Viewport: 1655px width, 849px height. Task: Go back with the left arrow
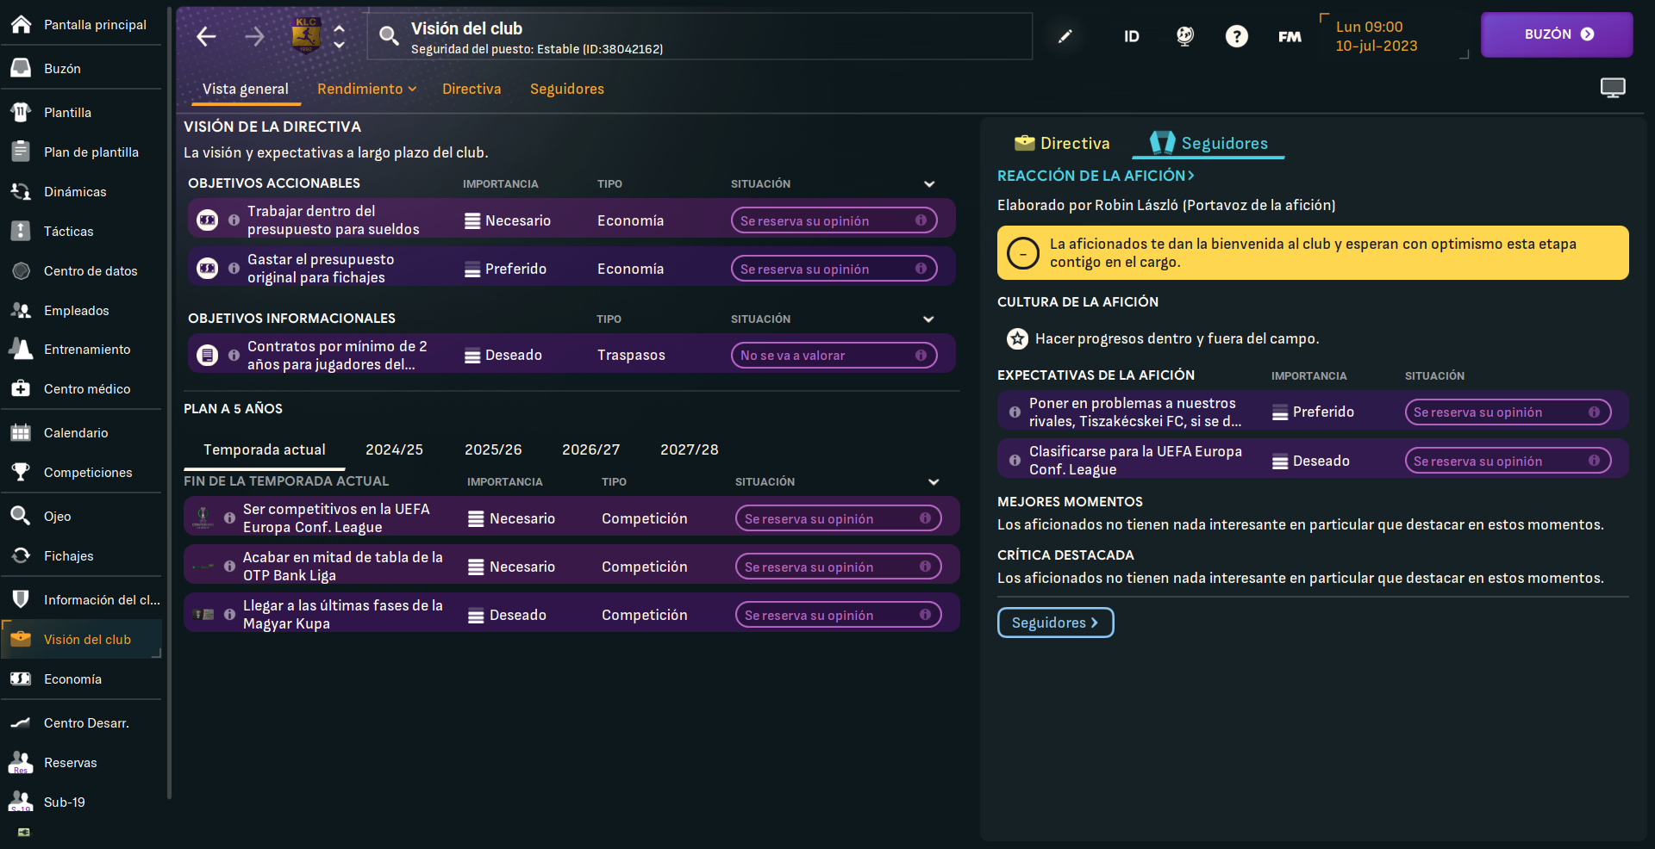(206, 36)
